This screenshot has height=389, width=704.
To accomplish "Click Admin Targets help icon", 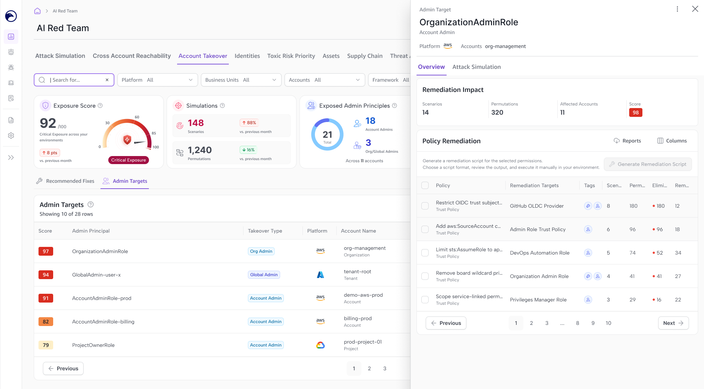I will pos(91,204).
